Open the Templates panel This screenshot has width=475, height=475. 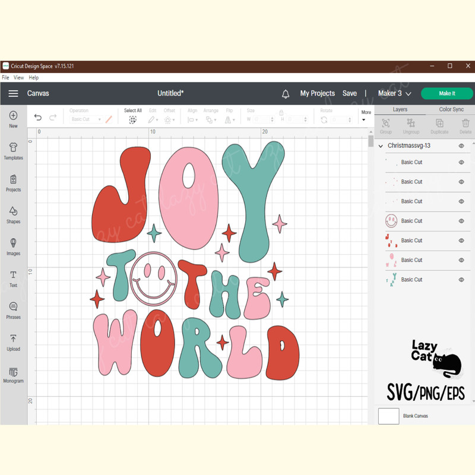pyautogui.click(x=13, y=151)
